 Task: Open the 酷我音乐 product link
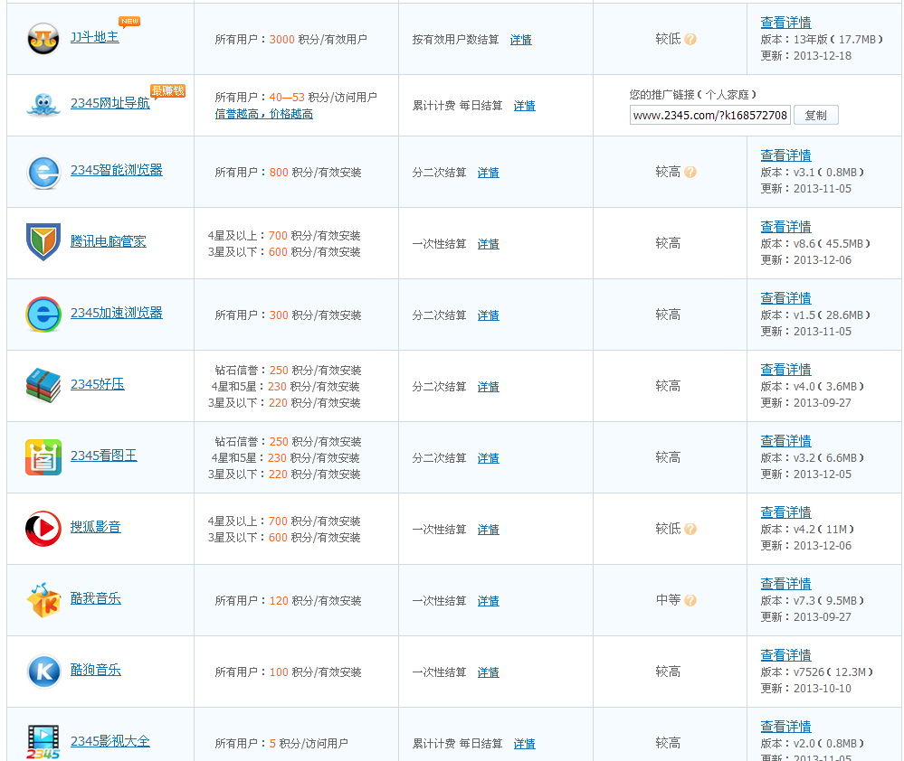[x=96, y=598]
